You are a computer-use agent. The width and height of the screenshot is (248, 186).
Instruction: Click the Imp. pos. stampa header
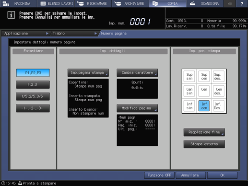[x=204, y=51]
